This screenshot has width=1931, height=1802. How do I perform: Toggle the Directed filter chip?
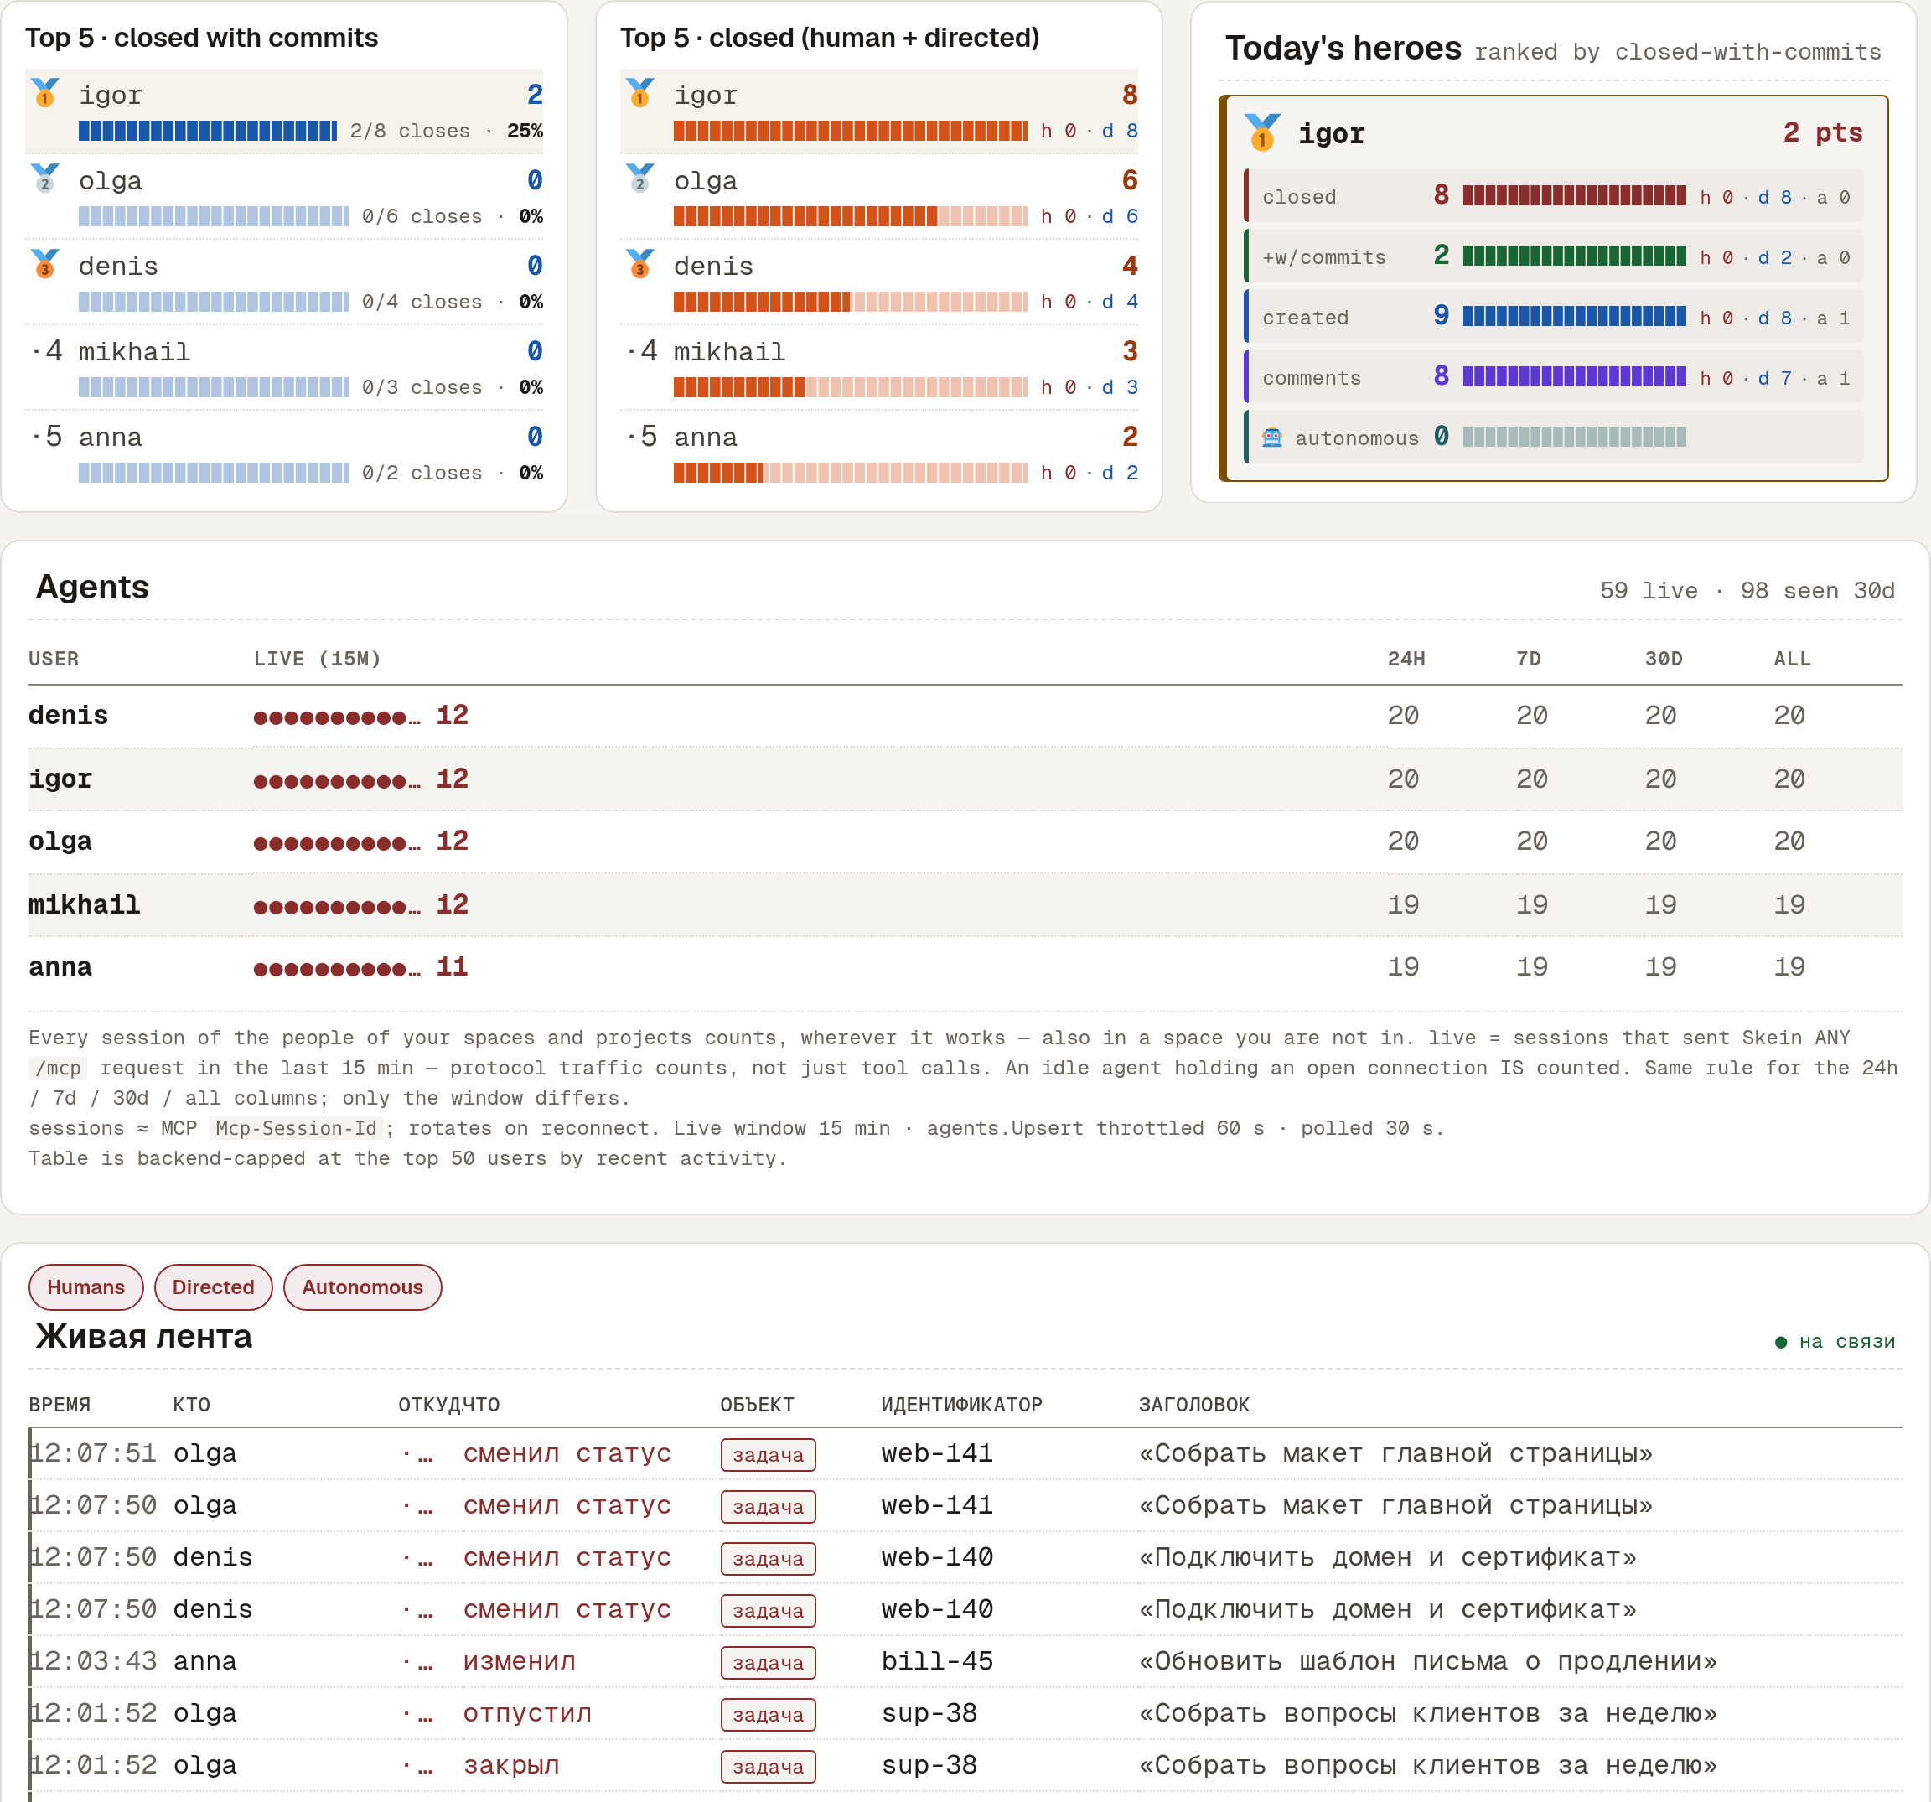pyautogui.click(x=214, y=1287)
